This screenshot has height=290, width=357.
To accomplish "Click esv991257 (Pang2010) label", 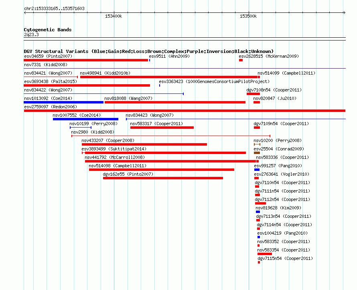I will 278,166.
